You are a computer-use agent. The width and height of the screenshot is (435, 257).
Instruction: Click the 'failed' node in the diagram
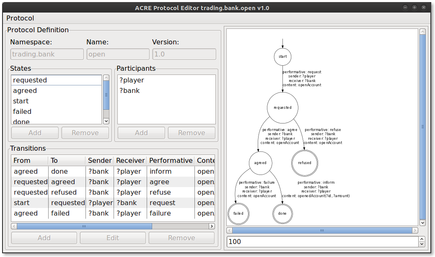(238, 213)
